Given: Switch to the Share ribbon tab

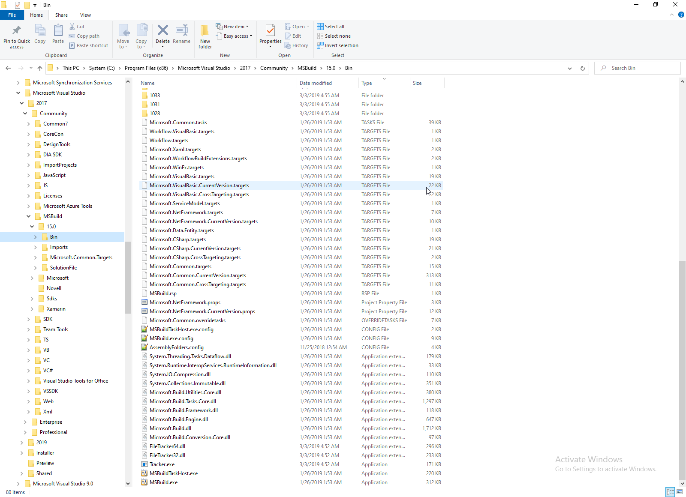Looking at the screenshot, I should tap(61, 15).
